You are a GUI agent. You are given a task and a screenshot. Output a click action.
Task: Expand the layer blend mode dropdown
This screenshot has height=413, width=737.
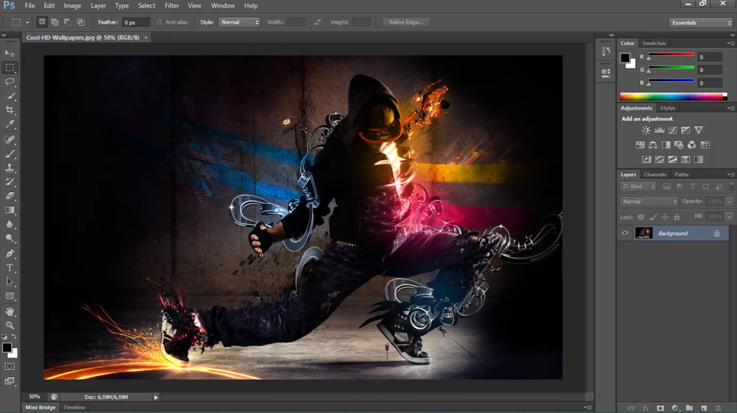(649, 202)
